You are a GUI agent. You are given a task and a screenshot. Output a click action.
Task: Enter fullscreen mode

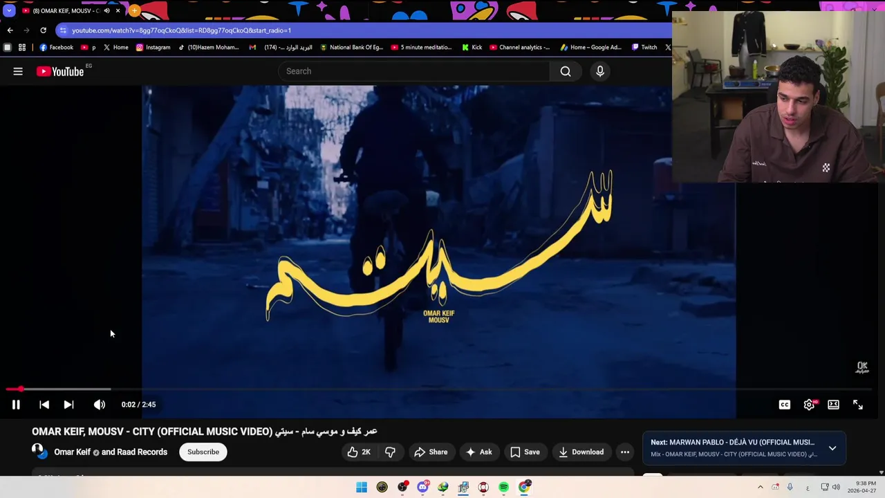tap(858, 405)
